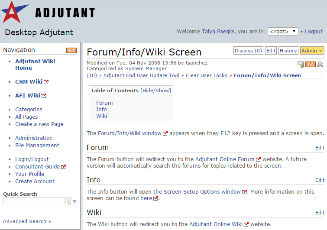
Task: Open the System Manager category link
Action: (x=146, y=68)
